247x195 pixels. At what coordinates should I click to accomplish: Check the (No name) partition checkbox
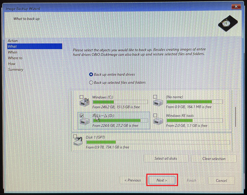coord(155,97)
